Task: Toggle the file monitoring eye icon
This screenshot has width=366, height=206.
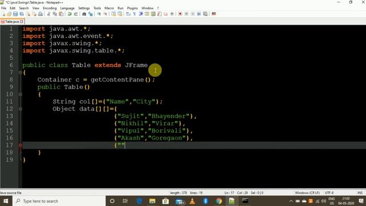Action: tap(172, 14)
